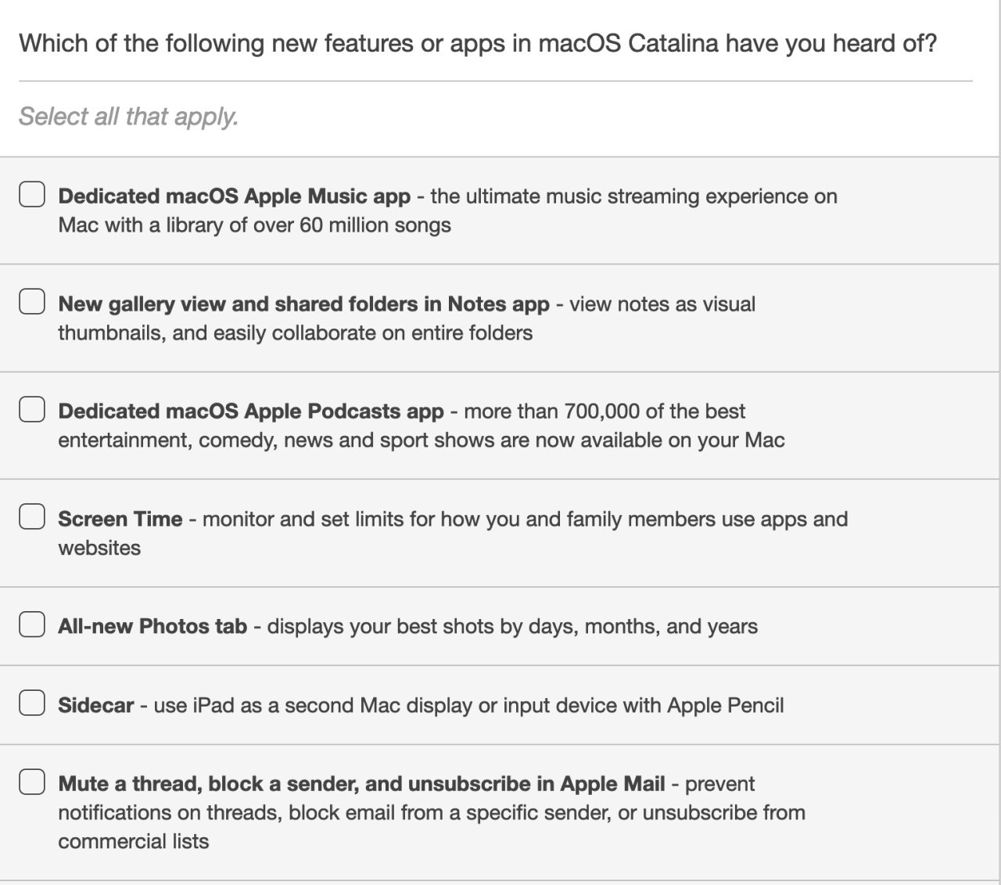Image resolution: width=1001 pixels, height=885 pixels.
Task: Tick the Apple Mail mute thread checkbox
Action: click(32, 781)
